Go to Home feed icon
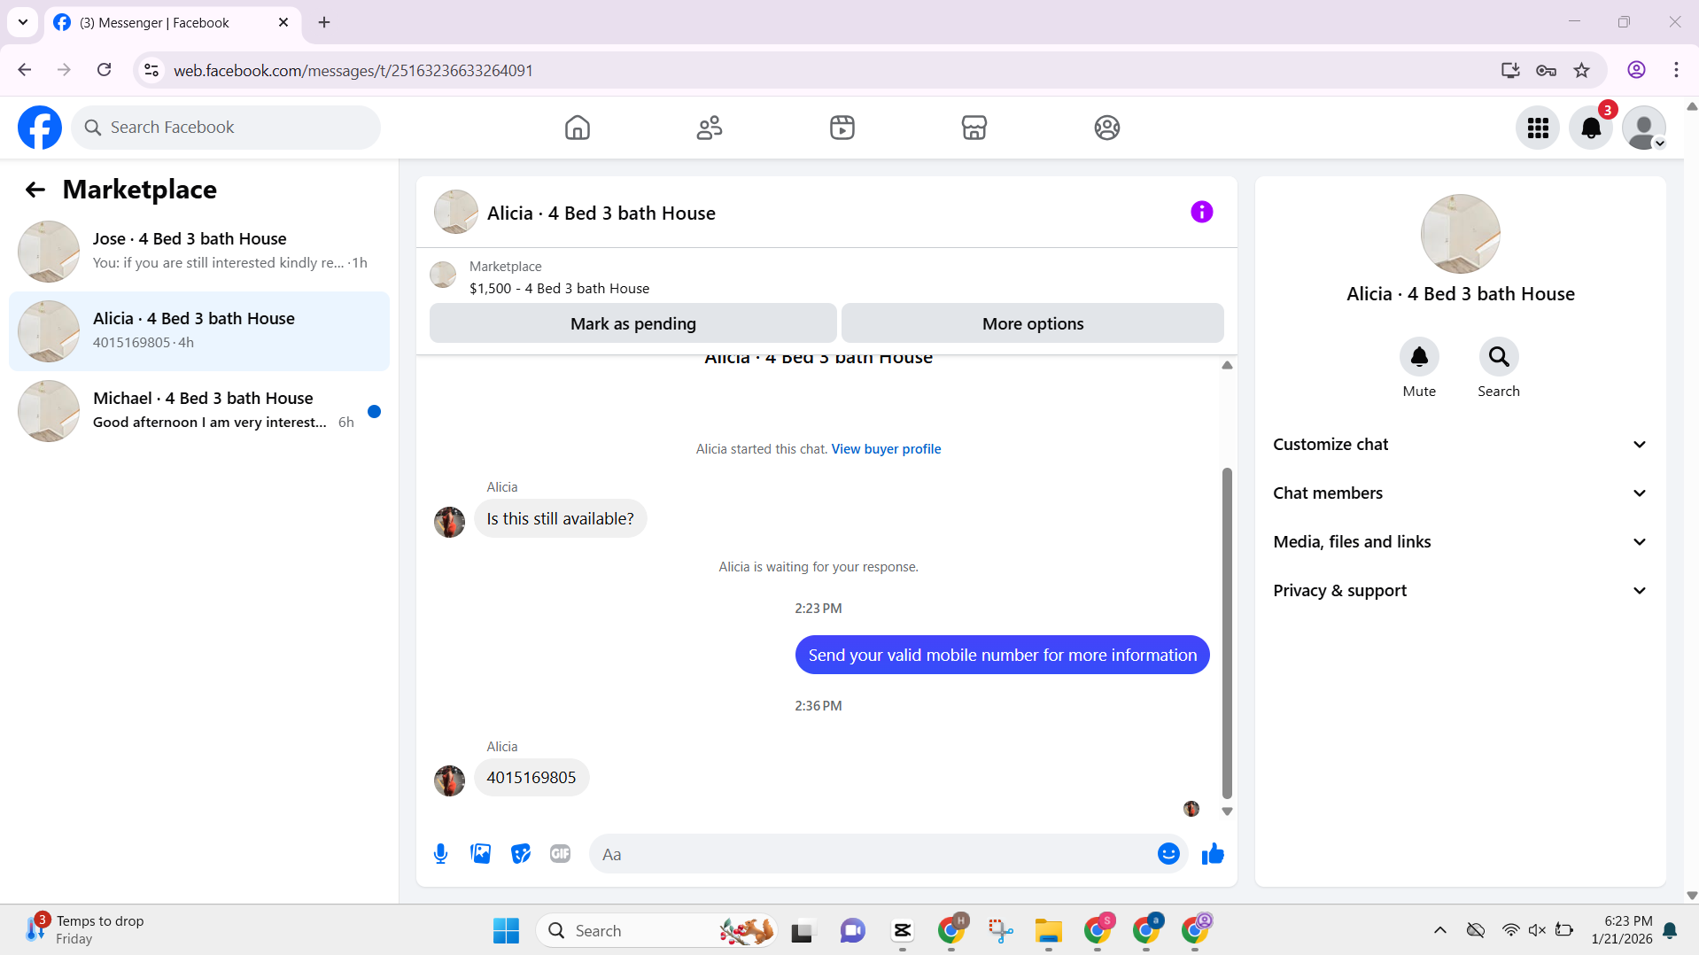Viewport: 1699px width, 955px height. tap(578, 128)
